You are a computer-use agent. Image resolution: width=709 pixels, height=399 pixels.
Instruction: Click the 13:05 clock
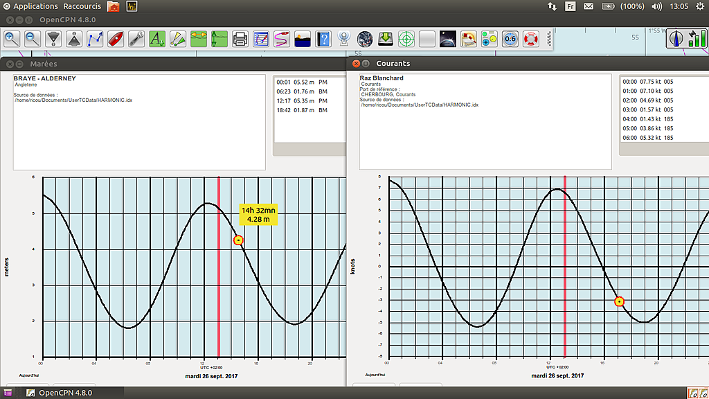point(679,6)
